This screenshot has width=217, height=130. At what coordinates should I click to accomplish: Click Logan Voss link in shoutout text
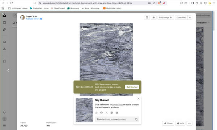pos(117,105)
